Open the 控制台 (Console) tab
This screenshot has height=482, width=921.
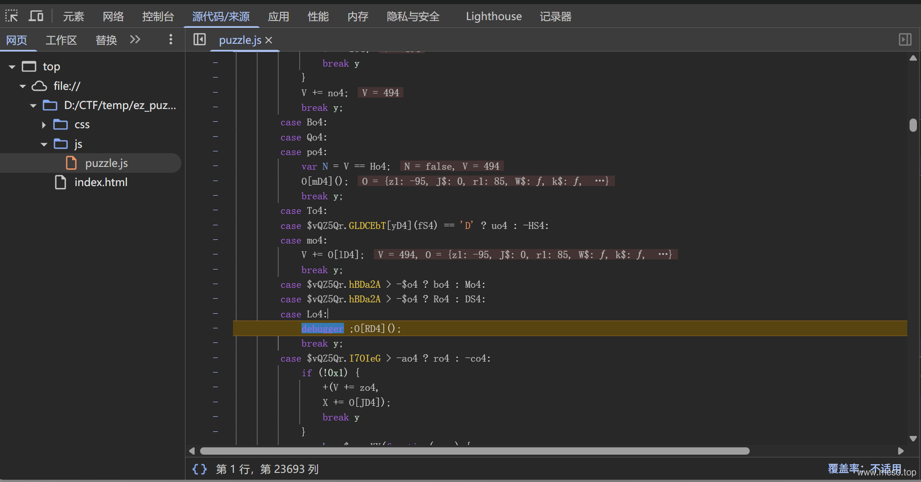click(158, 17)
